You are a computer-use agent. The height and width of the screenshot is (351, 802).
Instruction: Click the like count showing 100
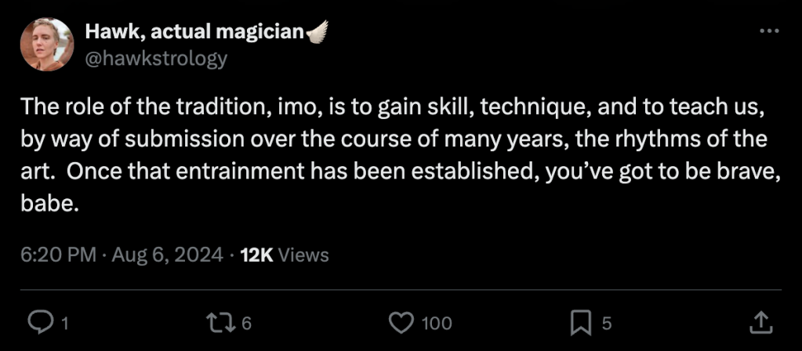tap(436, 323)
